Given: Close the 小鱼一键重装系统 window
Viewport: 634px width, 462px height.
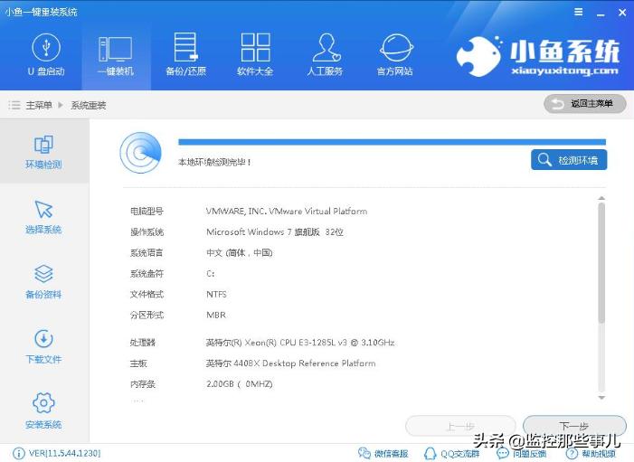Looking at the screenshot, I should click(622, 13).
